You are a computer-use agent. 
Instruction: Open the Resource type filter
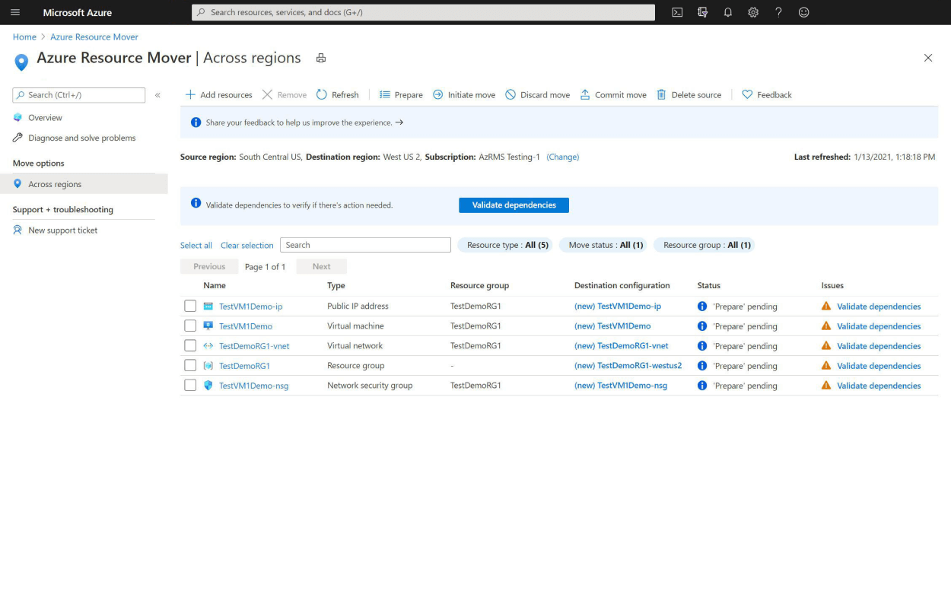tap(507, 245)
